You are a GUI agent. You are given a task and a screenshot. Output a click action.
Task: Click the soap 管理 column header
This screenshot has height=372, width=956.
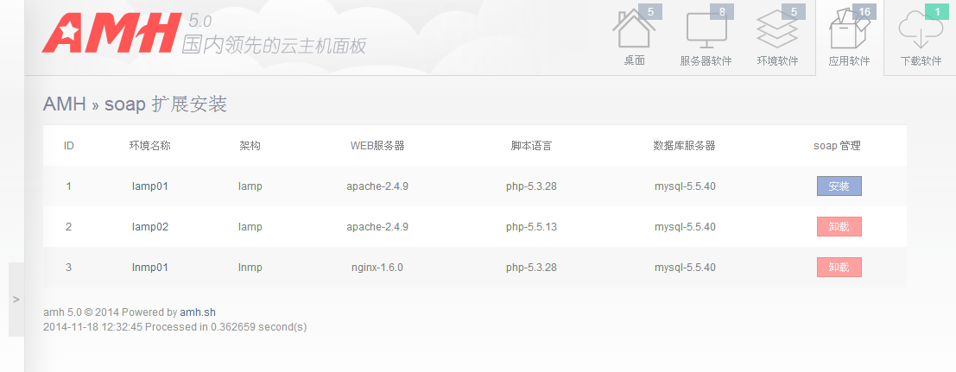click(837, 146)
